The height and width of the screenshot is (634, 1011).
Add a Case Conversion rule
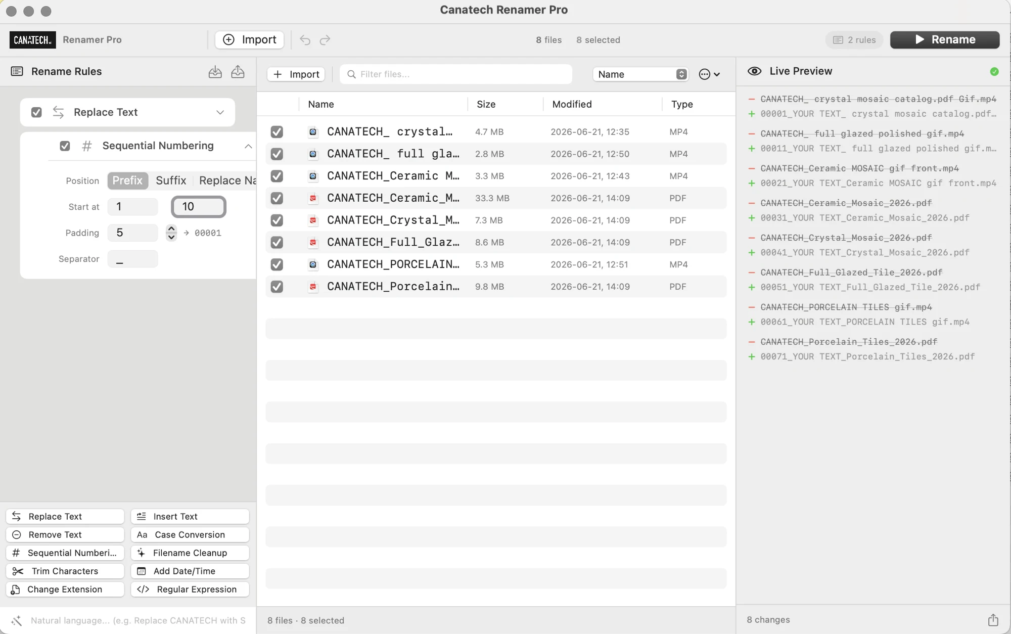pos(190,534)
